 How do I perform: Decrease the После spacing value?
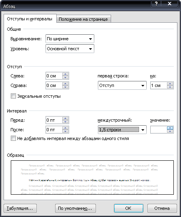pos(65,131)
